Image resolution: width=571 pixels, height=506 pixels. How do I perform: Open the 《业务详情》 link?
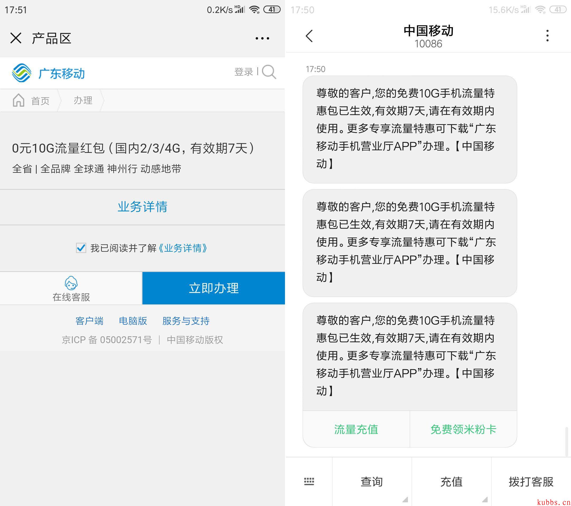point(182,248)
